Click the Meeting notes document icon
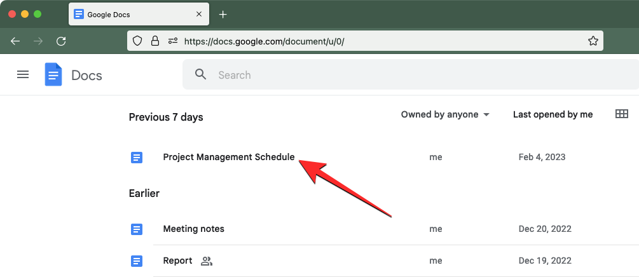 pos(137,229)
